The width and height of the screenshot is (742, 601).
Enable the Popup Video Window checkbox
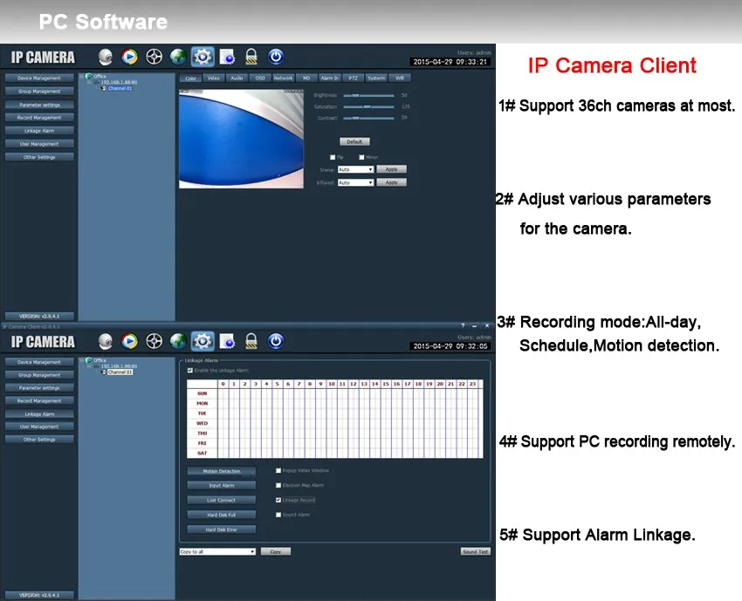click(x=278, y=470)
